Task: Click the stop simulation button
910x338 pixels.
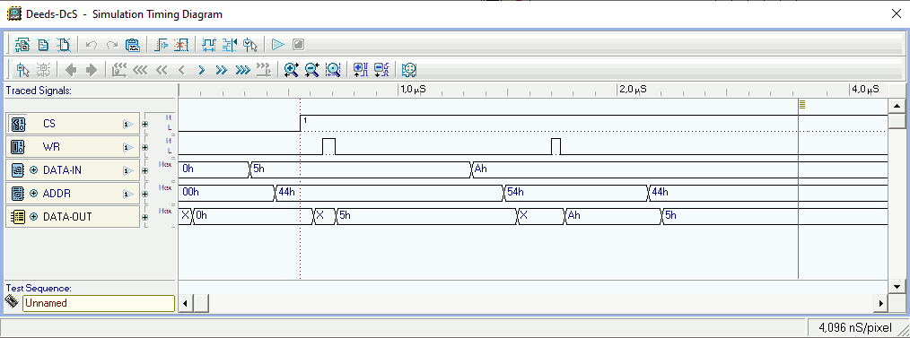Action: coord(298,45)
